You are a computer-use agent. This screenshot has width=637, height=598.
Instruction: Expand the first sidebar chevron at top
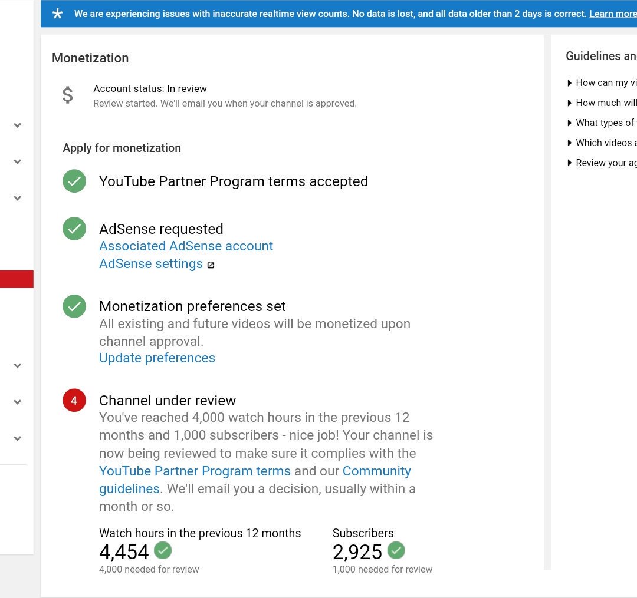[18, 125]
